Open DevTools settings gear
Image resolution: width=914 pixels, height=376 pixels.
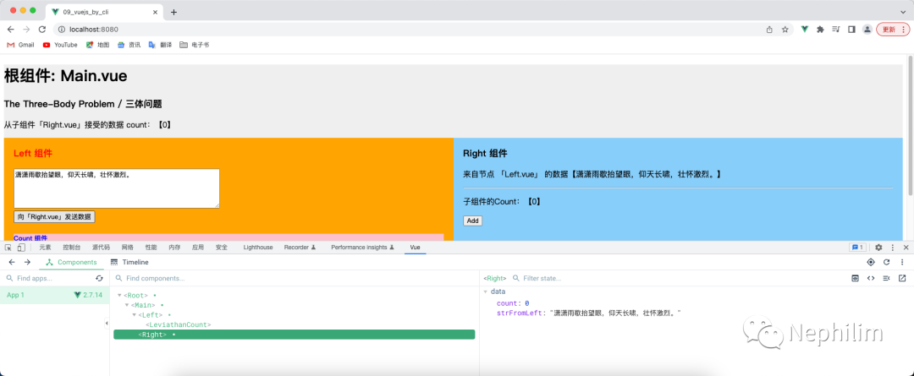[x=878, y=248]
